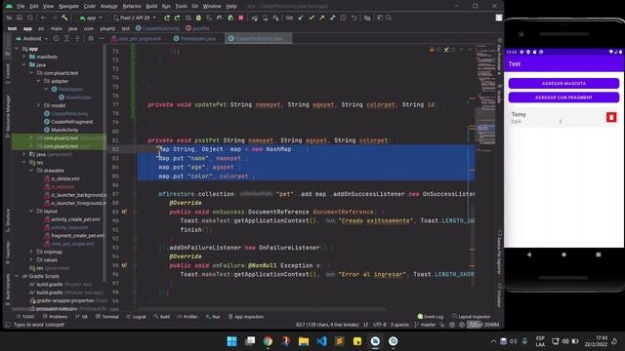
Task: Tap the emulator Recents square button
Action: [599, 254]
